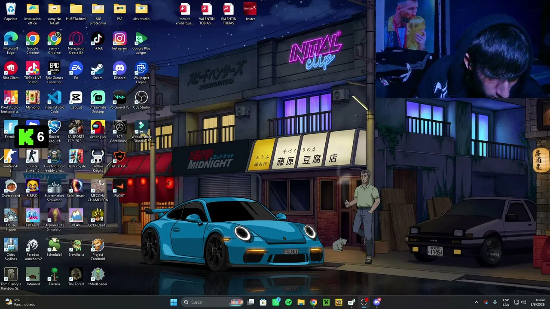Select the Epic Games Launcher icon

tap(54, 73)
